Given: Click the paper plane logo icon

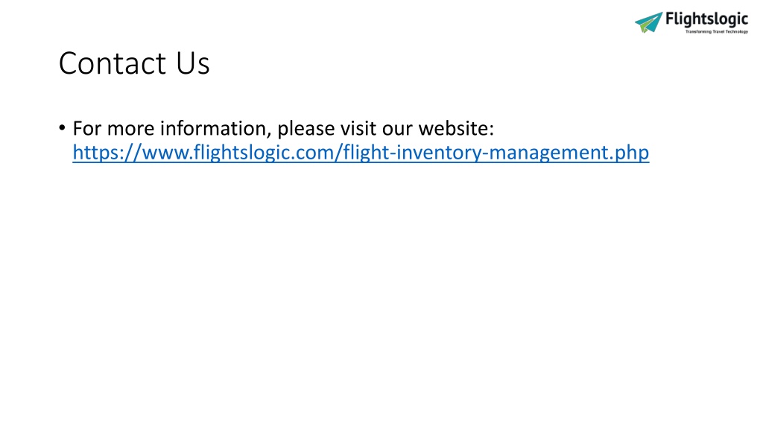Looking at the screenshot, I should (x=649, y=22).
